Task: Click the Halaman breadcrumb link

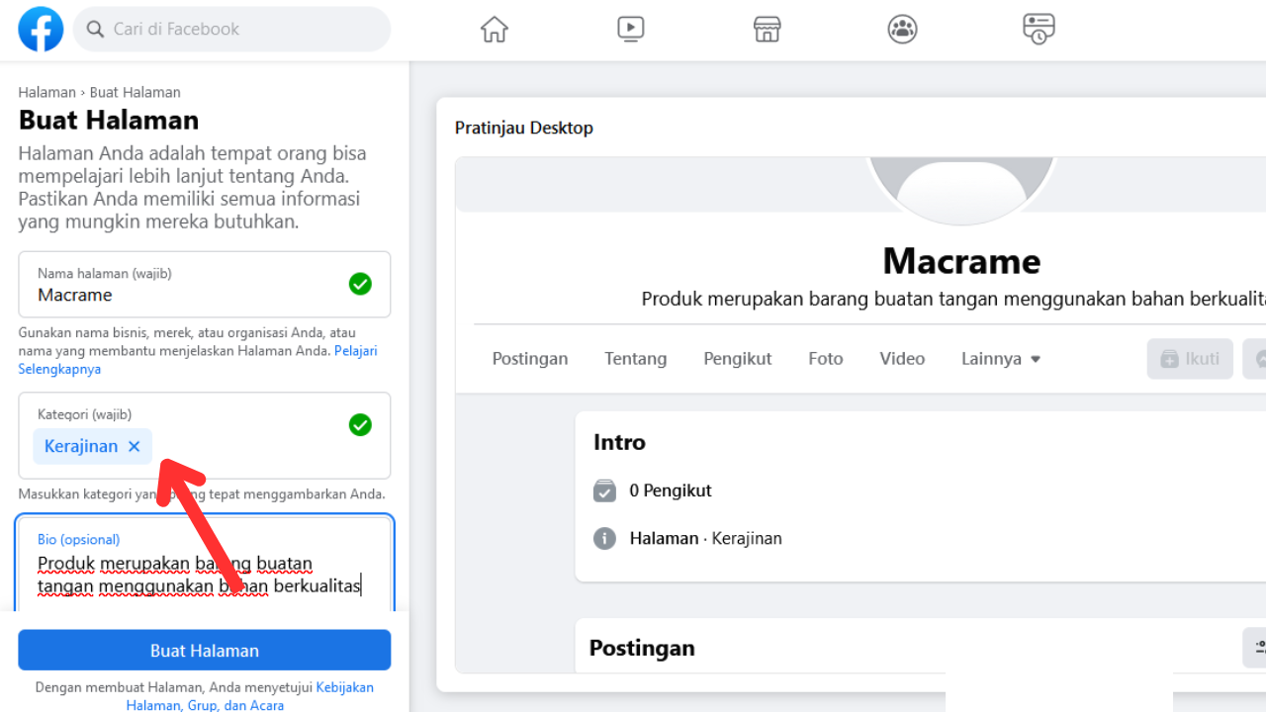Action: click(46, 92)
